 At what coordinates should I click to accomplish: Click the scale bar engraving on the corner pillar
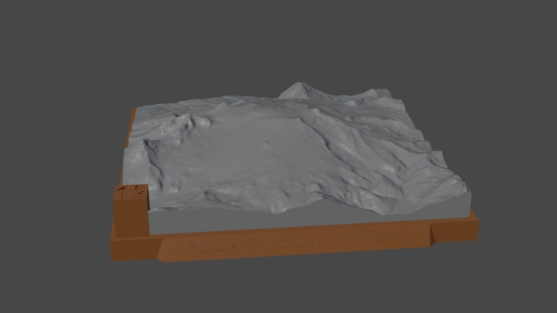click(x=138, y=191)
